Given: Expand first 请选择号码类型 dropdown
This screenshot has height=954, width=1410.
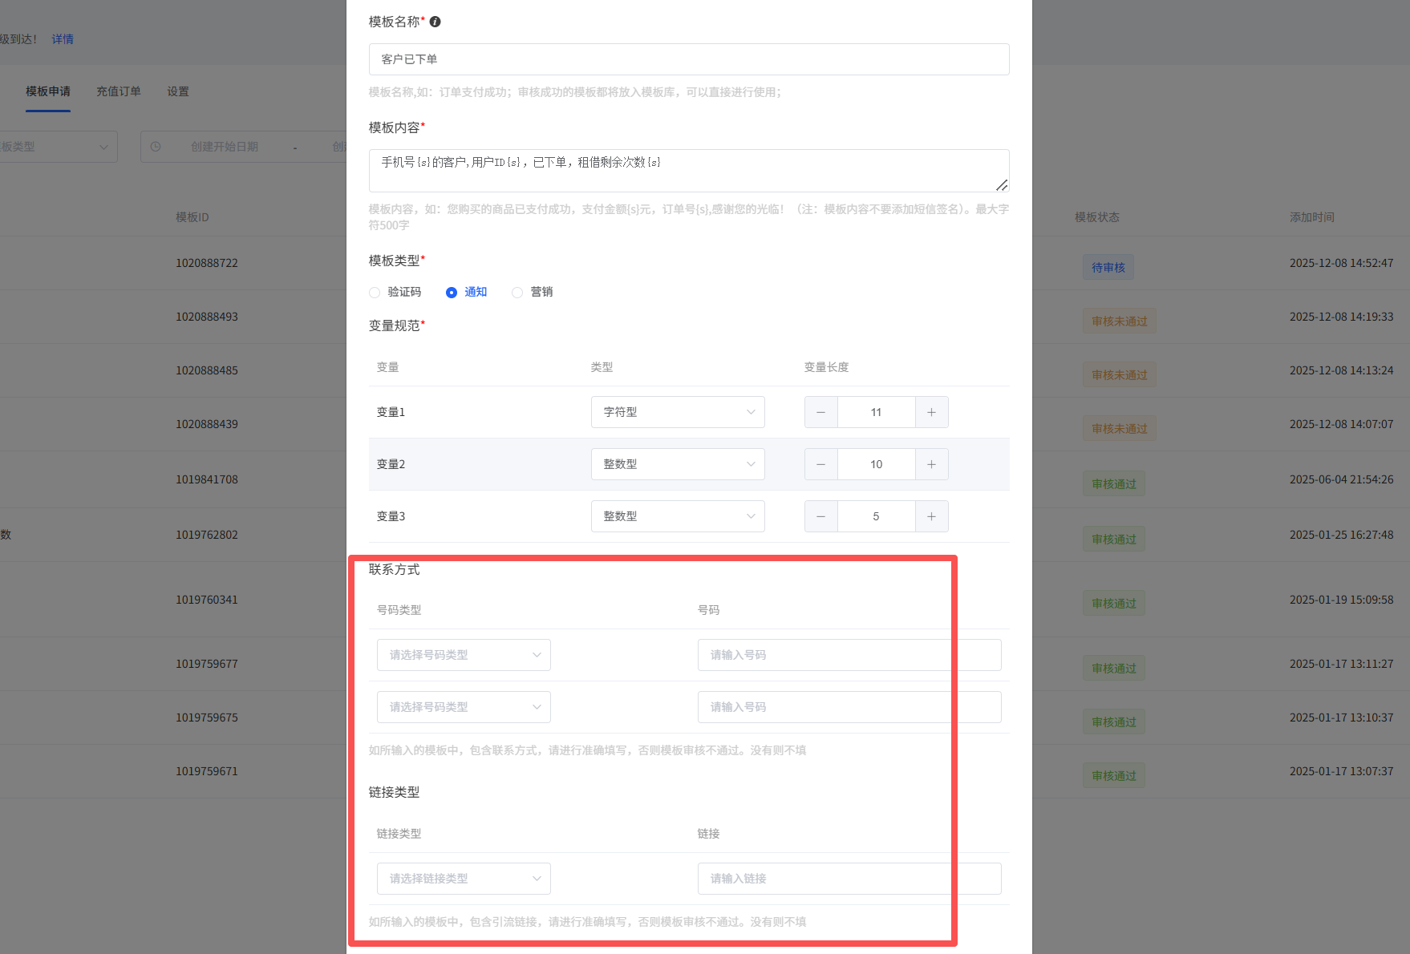Looking at the screenshot, I should click(x=464, y=655).
